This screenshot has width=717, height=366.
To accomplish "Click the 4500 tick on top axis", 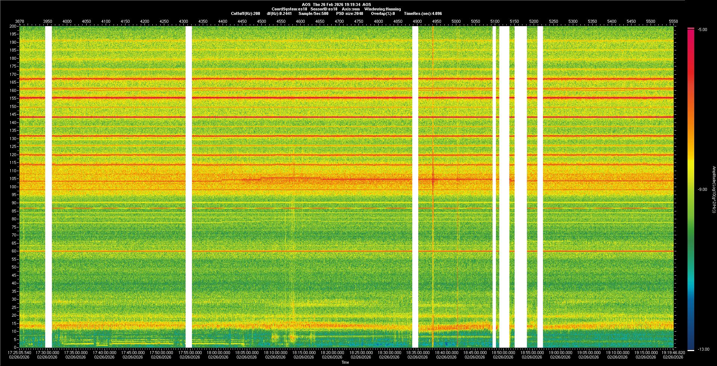I will pyautogui.click(x=261, y=21).
